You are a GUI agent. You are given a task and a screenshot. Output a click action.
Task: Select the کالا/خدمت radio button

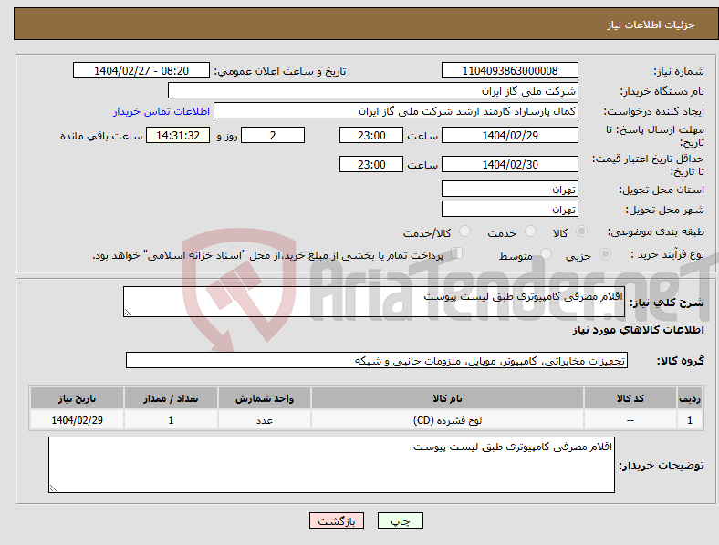click(x=465, y=231)
